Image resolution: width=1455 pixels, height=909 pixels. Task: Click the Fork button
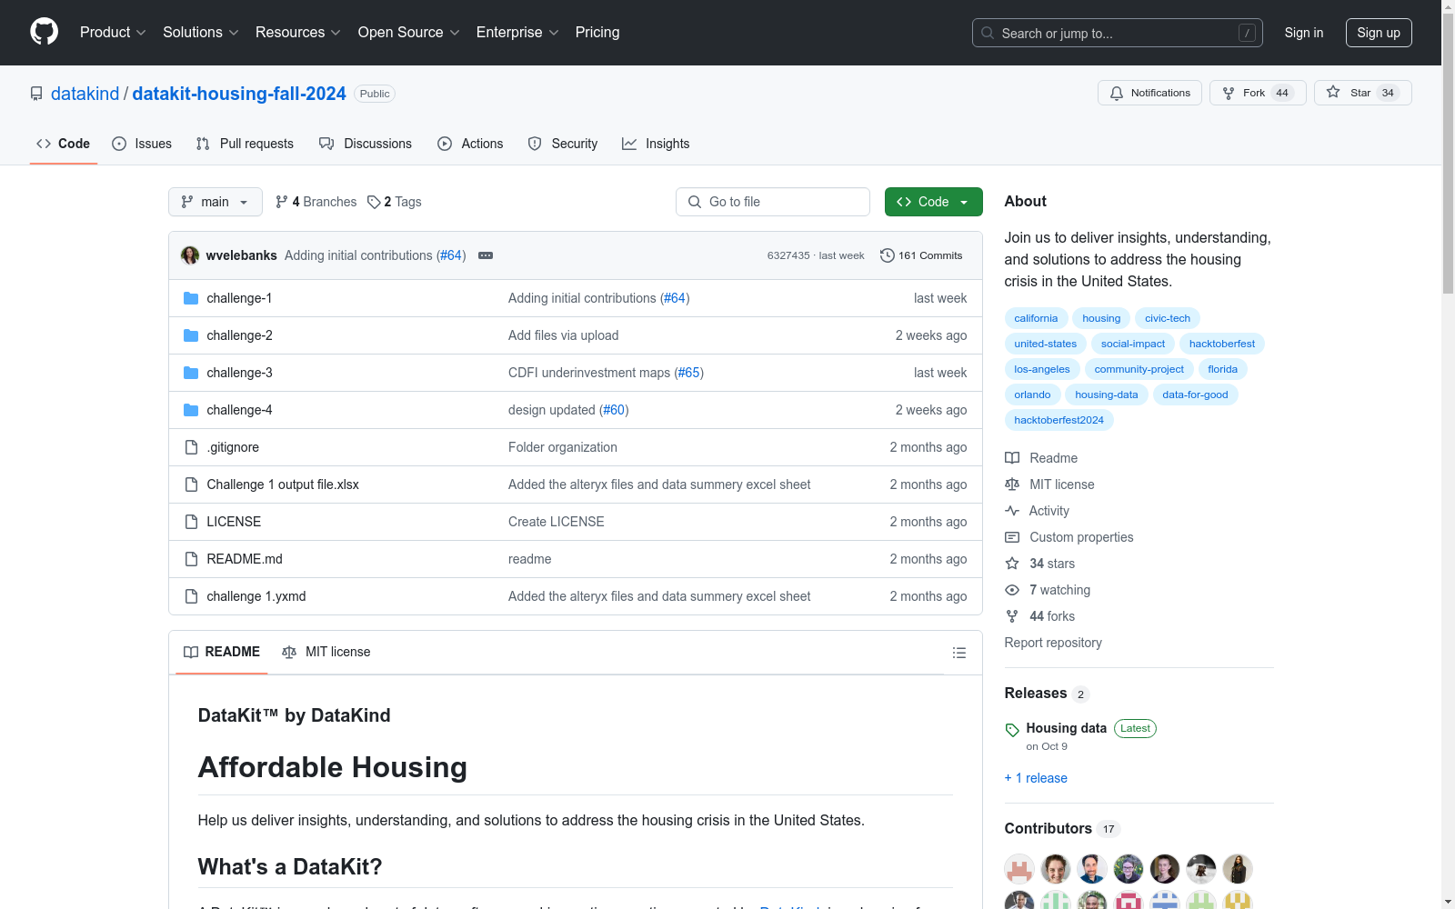[x=1258, y=93]
